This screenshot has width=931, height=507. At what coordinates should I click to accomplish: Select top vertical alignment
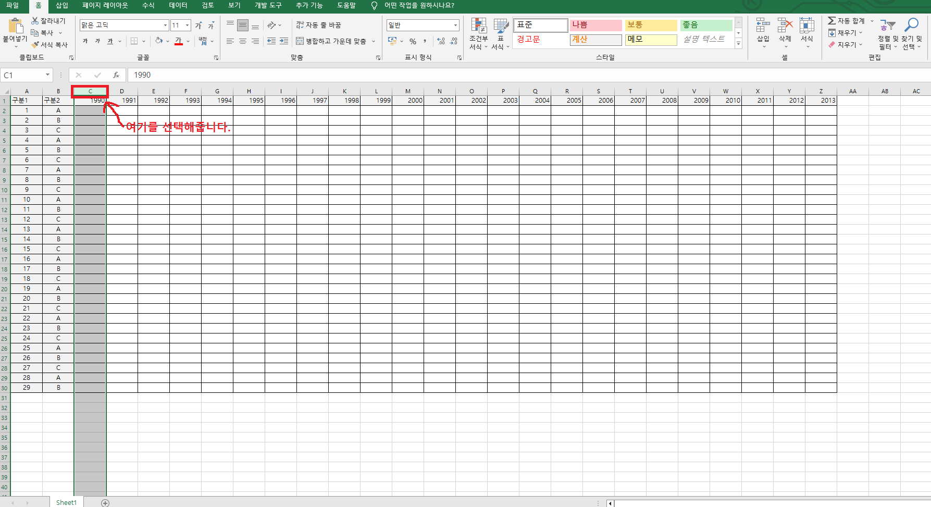pos(230,25)
